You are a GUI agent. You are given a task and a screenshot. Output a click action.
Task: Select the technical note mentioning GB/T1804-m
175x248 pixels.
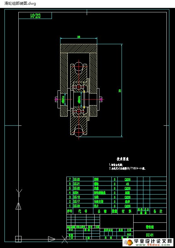tap(127, 168)
